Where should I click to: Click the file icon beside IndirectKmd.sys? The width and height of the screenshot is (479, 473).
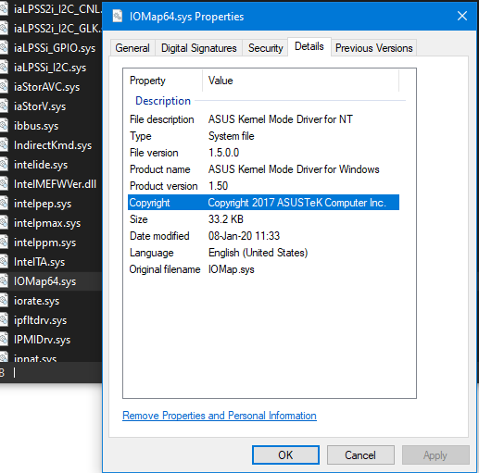click(x=4, y=145)
